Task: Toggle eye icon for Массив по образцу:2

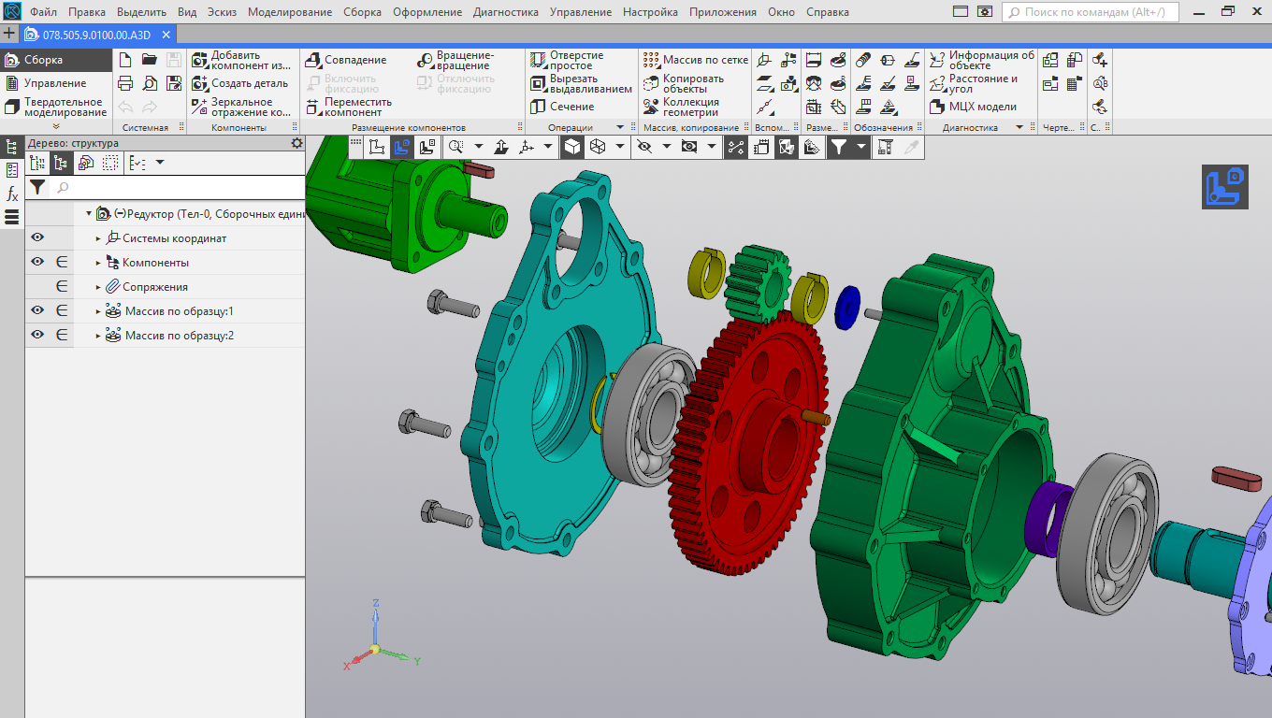Action: (x=37, y=336)
